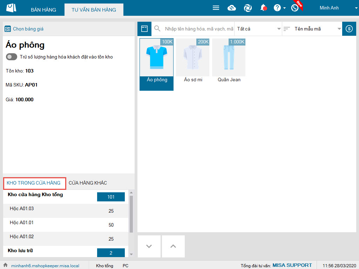
Task: Switch to the BÁN HÀNG tab
Action: pyautogui.click(x=43, y=10)
